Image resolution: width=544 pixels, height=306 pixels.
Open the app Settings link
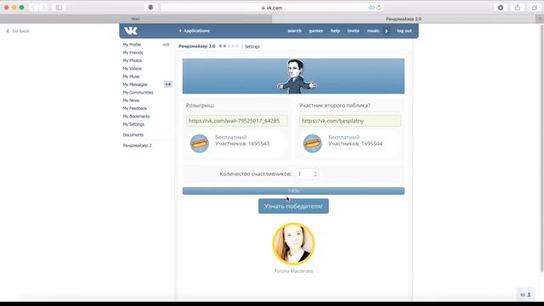(x=252, y=47)
